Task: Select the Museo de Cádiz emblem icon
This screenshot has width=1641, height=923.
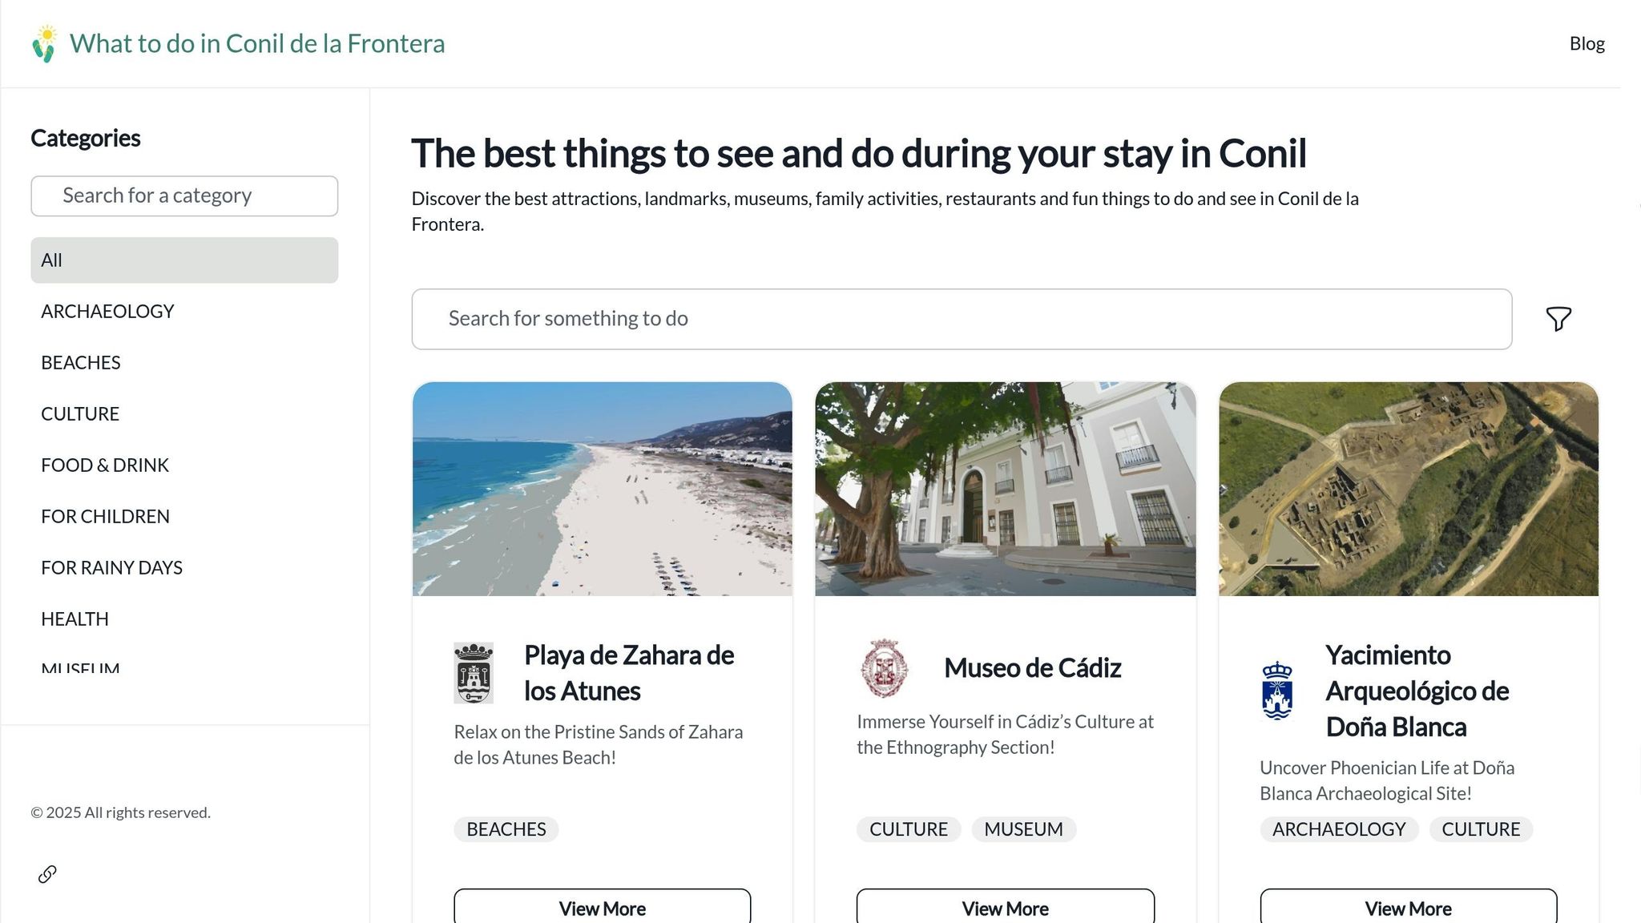Action: (884, 669)
